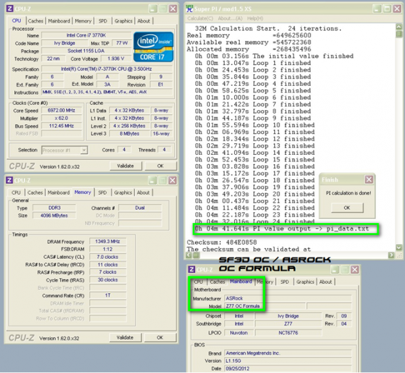This screenshot has height=373, width=405.
Task: Switch to SPD tab in top CPU-Z window
Action: [103, 21]
